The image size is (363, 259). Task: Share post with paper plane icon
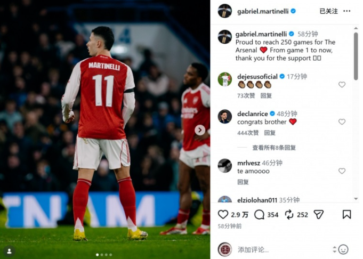click(x=319, y=215)
